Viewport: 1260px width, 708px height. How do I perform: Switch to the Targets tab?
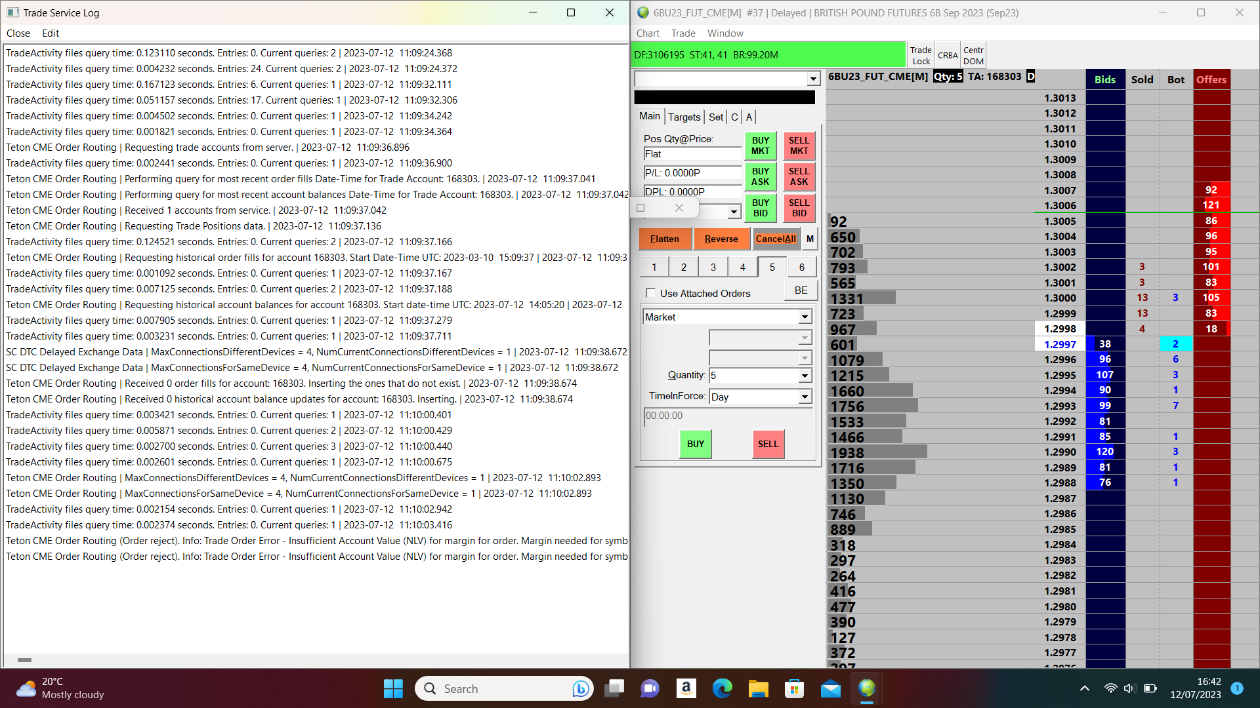[x=684, y=117]
